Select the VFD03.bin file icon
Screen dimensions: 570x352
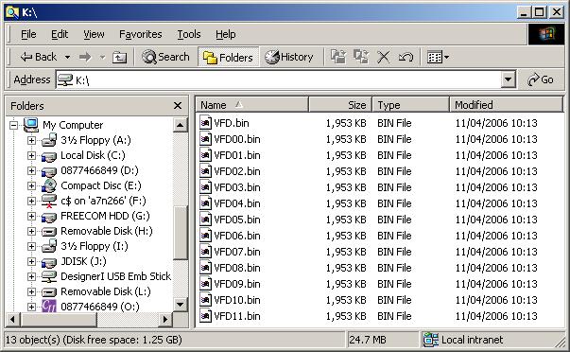point(205,187)
